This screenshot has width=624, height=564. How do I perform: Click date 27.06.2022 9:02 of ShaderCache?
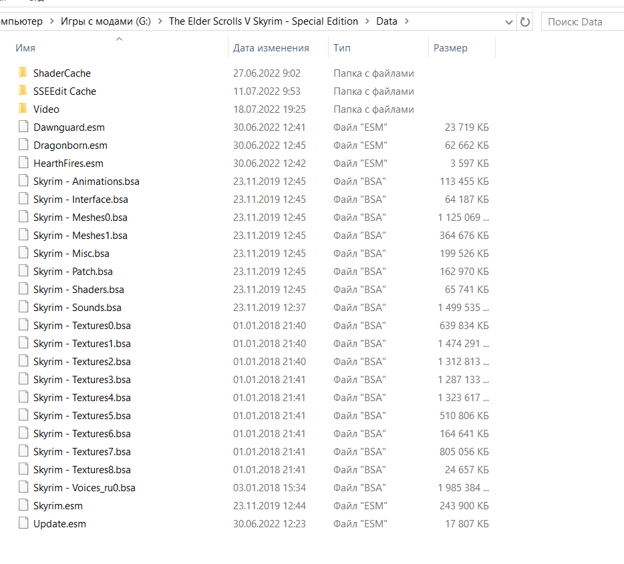pyautogui.click(x=267, y=73)
